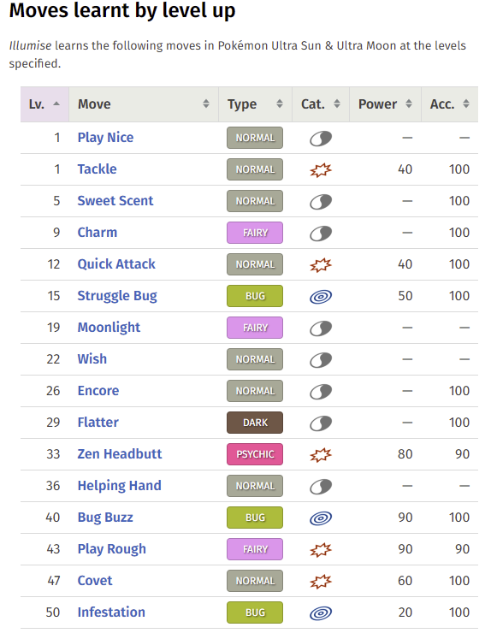Open the Play Rough move link

click(x=112, y=549)
